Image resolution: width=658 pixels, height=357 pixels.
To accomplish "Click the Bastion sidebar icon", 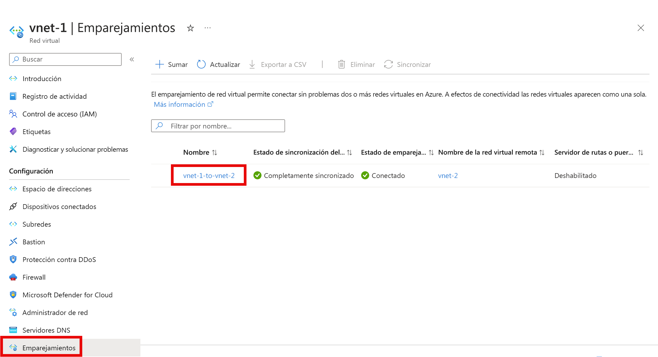I will (x=13, y=242).
